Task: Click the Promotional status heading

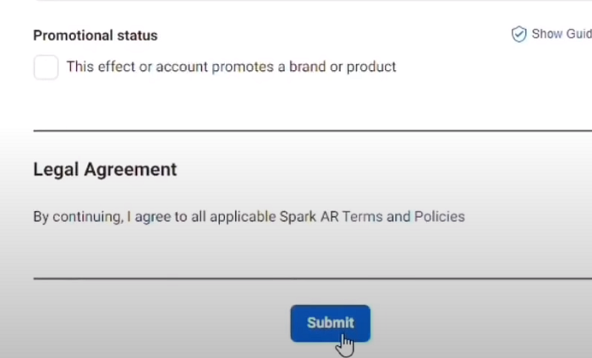Action: tap(95, 35)
